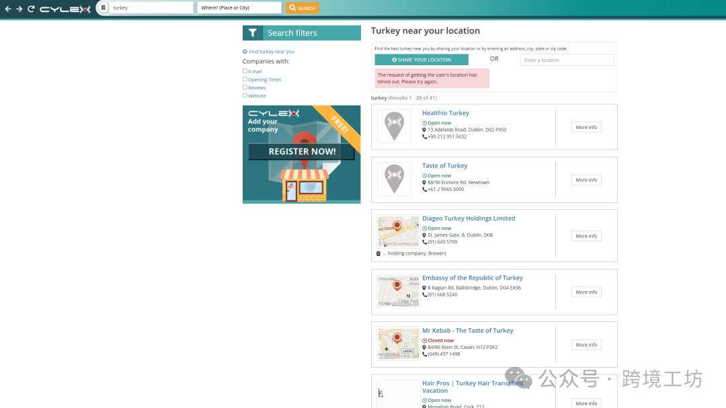Click the orange Search button

[x=302, y=8]
